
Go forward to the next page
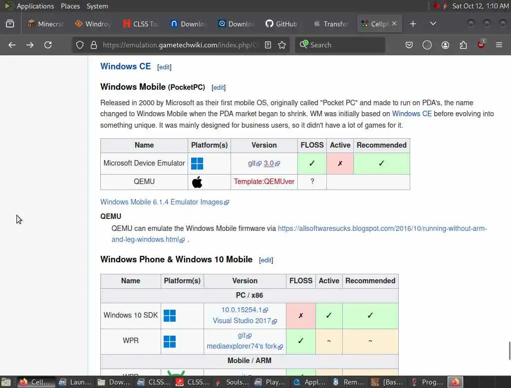pyautogui.click(x=30, y=45)
